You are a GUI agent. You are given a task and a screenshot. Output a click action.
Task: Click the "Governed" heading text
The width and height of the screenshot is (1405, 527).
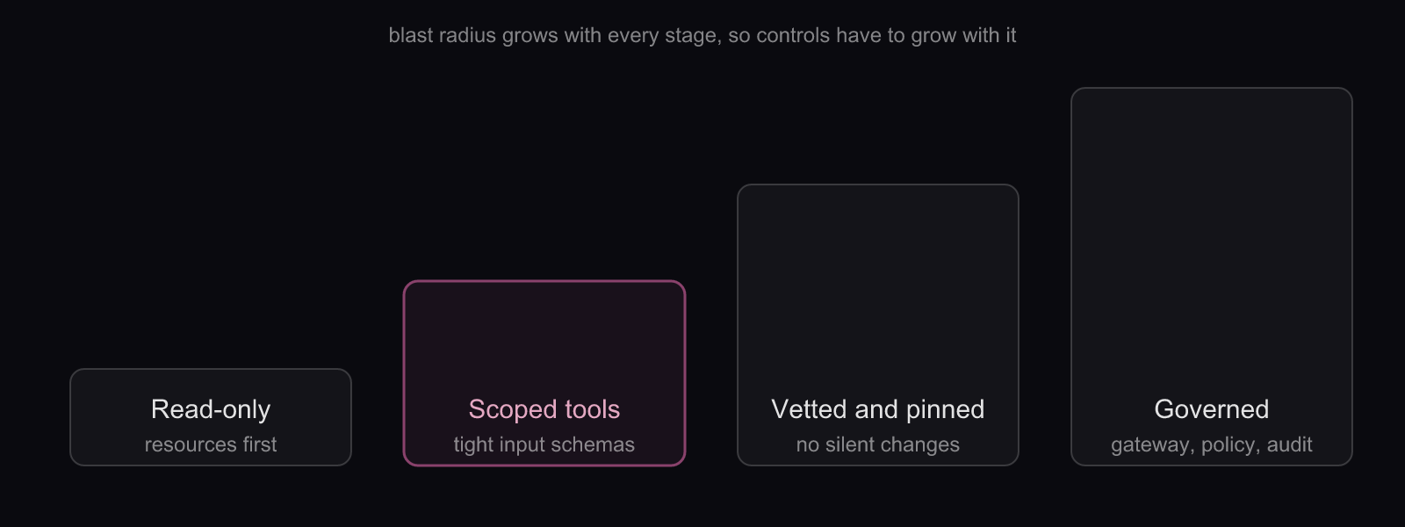(x=1212, y=409)
